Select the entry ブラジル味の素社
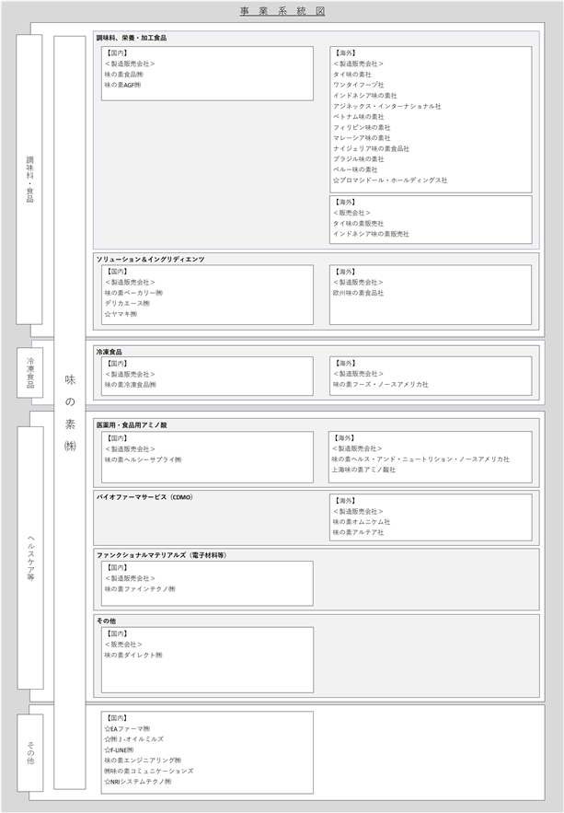564x813 pixels. 359,159
